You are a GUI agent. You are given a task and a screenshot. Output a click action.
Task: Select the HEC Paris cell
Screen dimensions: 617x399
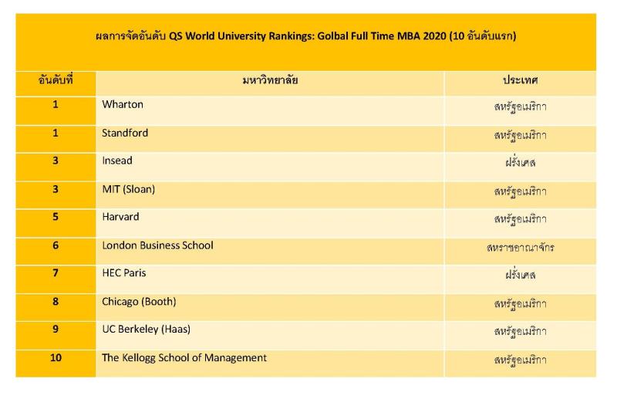(123, 273)
